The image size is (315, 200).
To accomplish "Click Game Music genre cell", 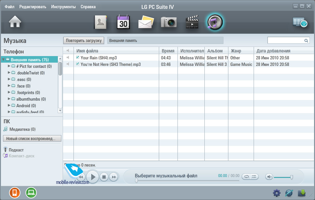I will [x=241, y=65].
